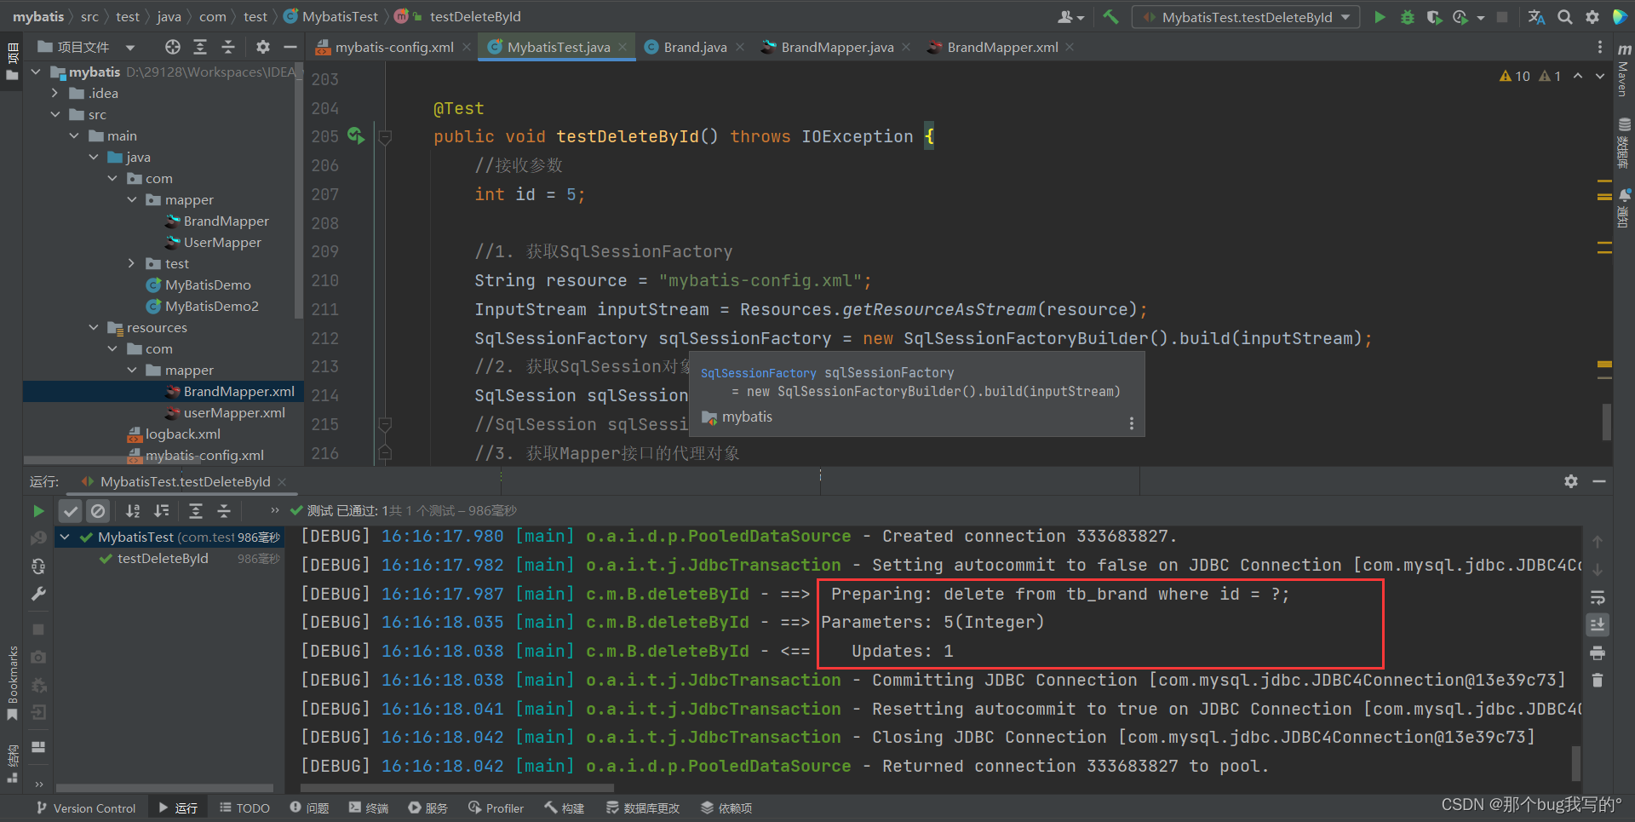Collapse the resources folder
This screenshot has width=1635, height=822.
click(x=94, y=327)
